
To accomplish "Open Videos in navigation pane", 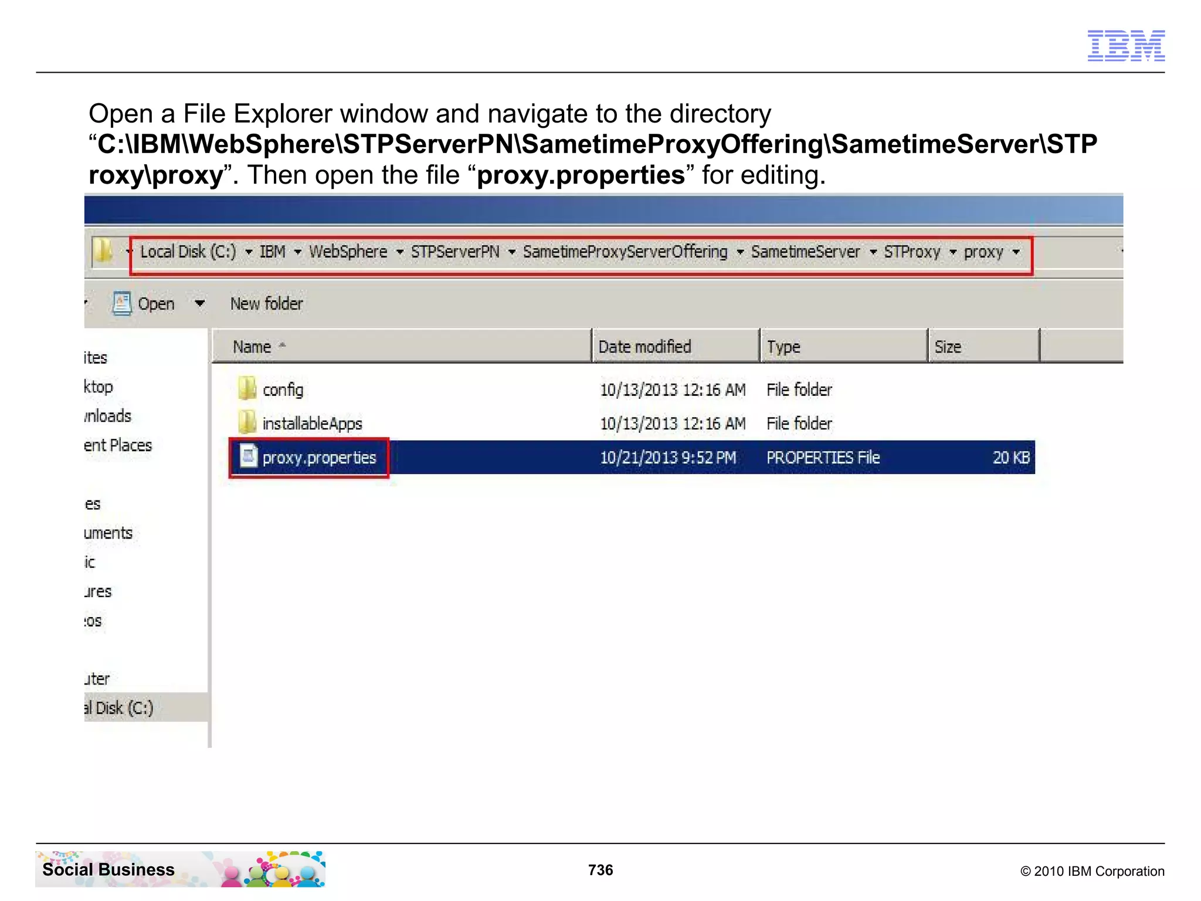I will 93,621.
